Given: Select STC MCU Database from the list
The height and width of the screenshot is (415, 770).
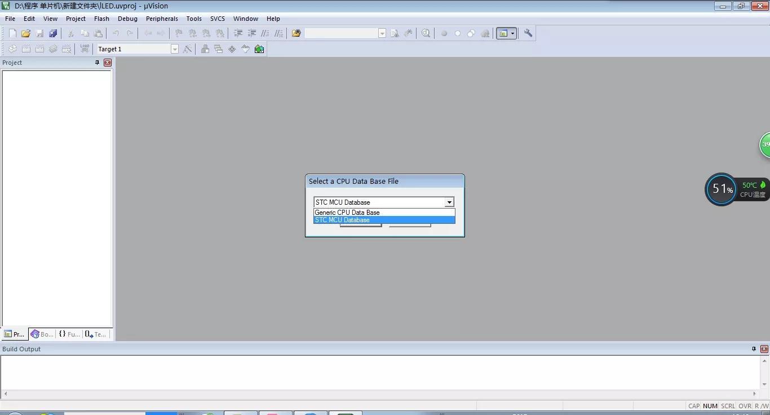Looking at the screenshot, I should 384,220.
